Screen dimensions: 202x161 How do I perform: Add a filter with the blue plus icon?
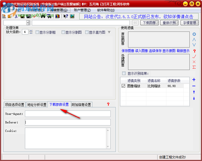tap(194, 80)
